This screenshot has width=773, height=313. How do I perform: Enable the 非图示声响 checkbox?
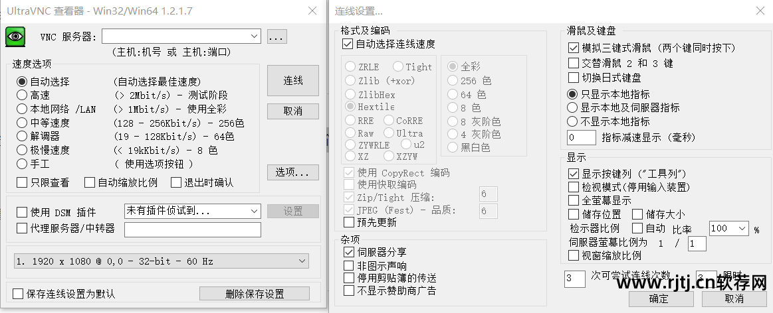coord(348,266)
